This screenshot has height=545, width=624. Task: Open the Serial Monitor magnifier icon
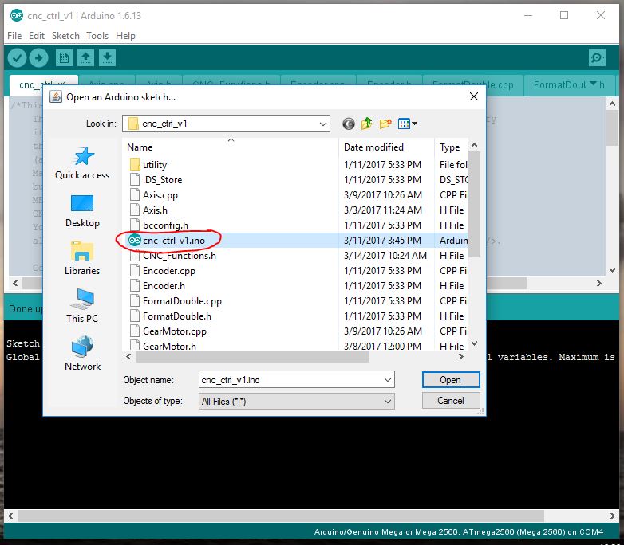(597, 58)
